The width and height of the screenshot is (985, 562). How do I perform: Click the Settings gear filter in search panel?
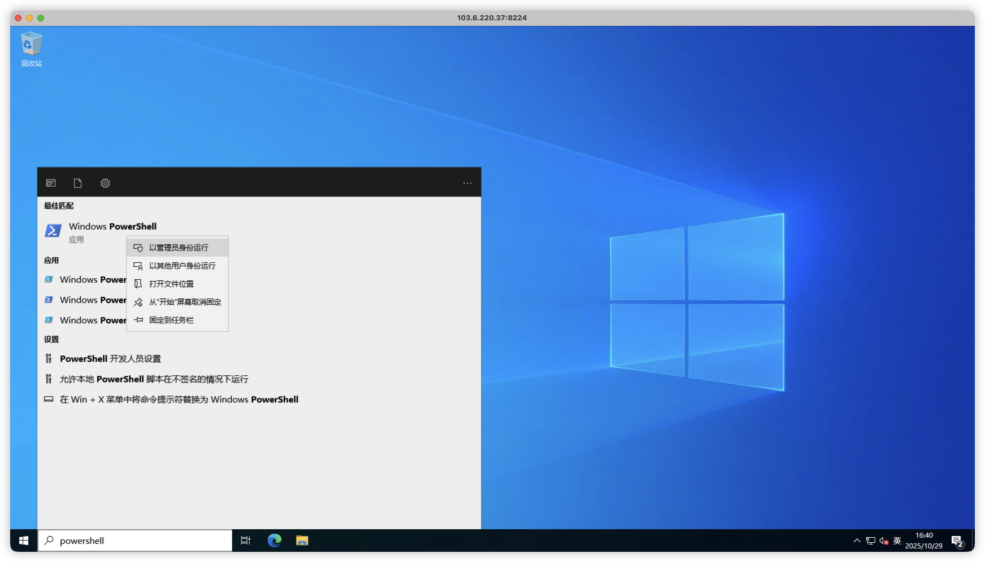tap(105, 183)
